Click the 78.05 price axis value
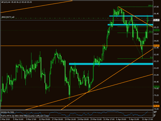Screen dimensions: 161x121 tap(156, 109)
